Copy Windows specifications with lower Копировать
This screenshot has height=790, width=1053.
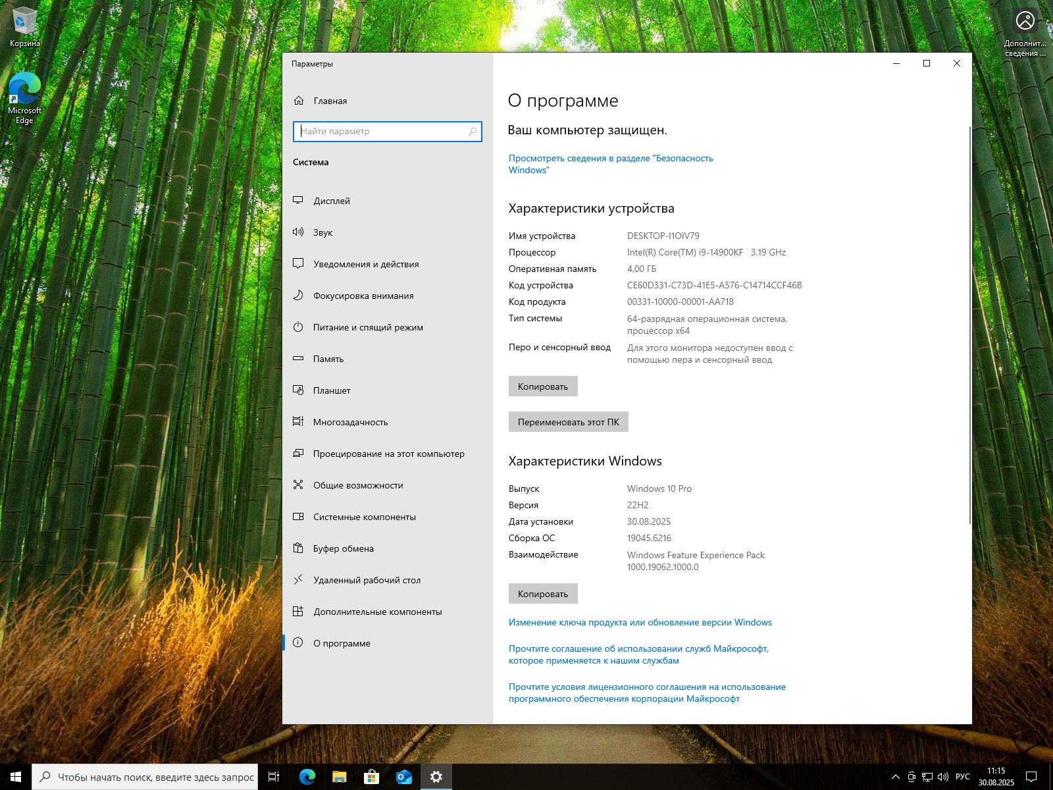[x=543, y=594]
